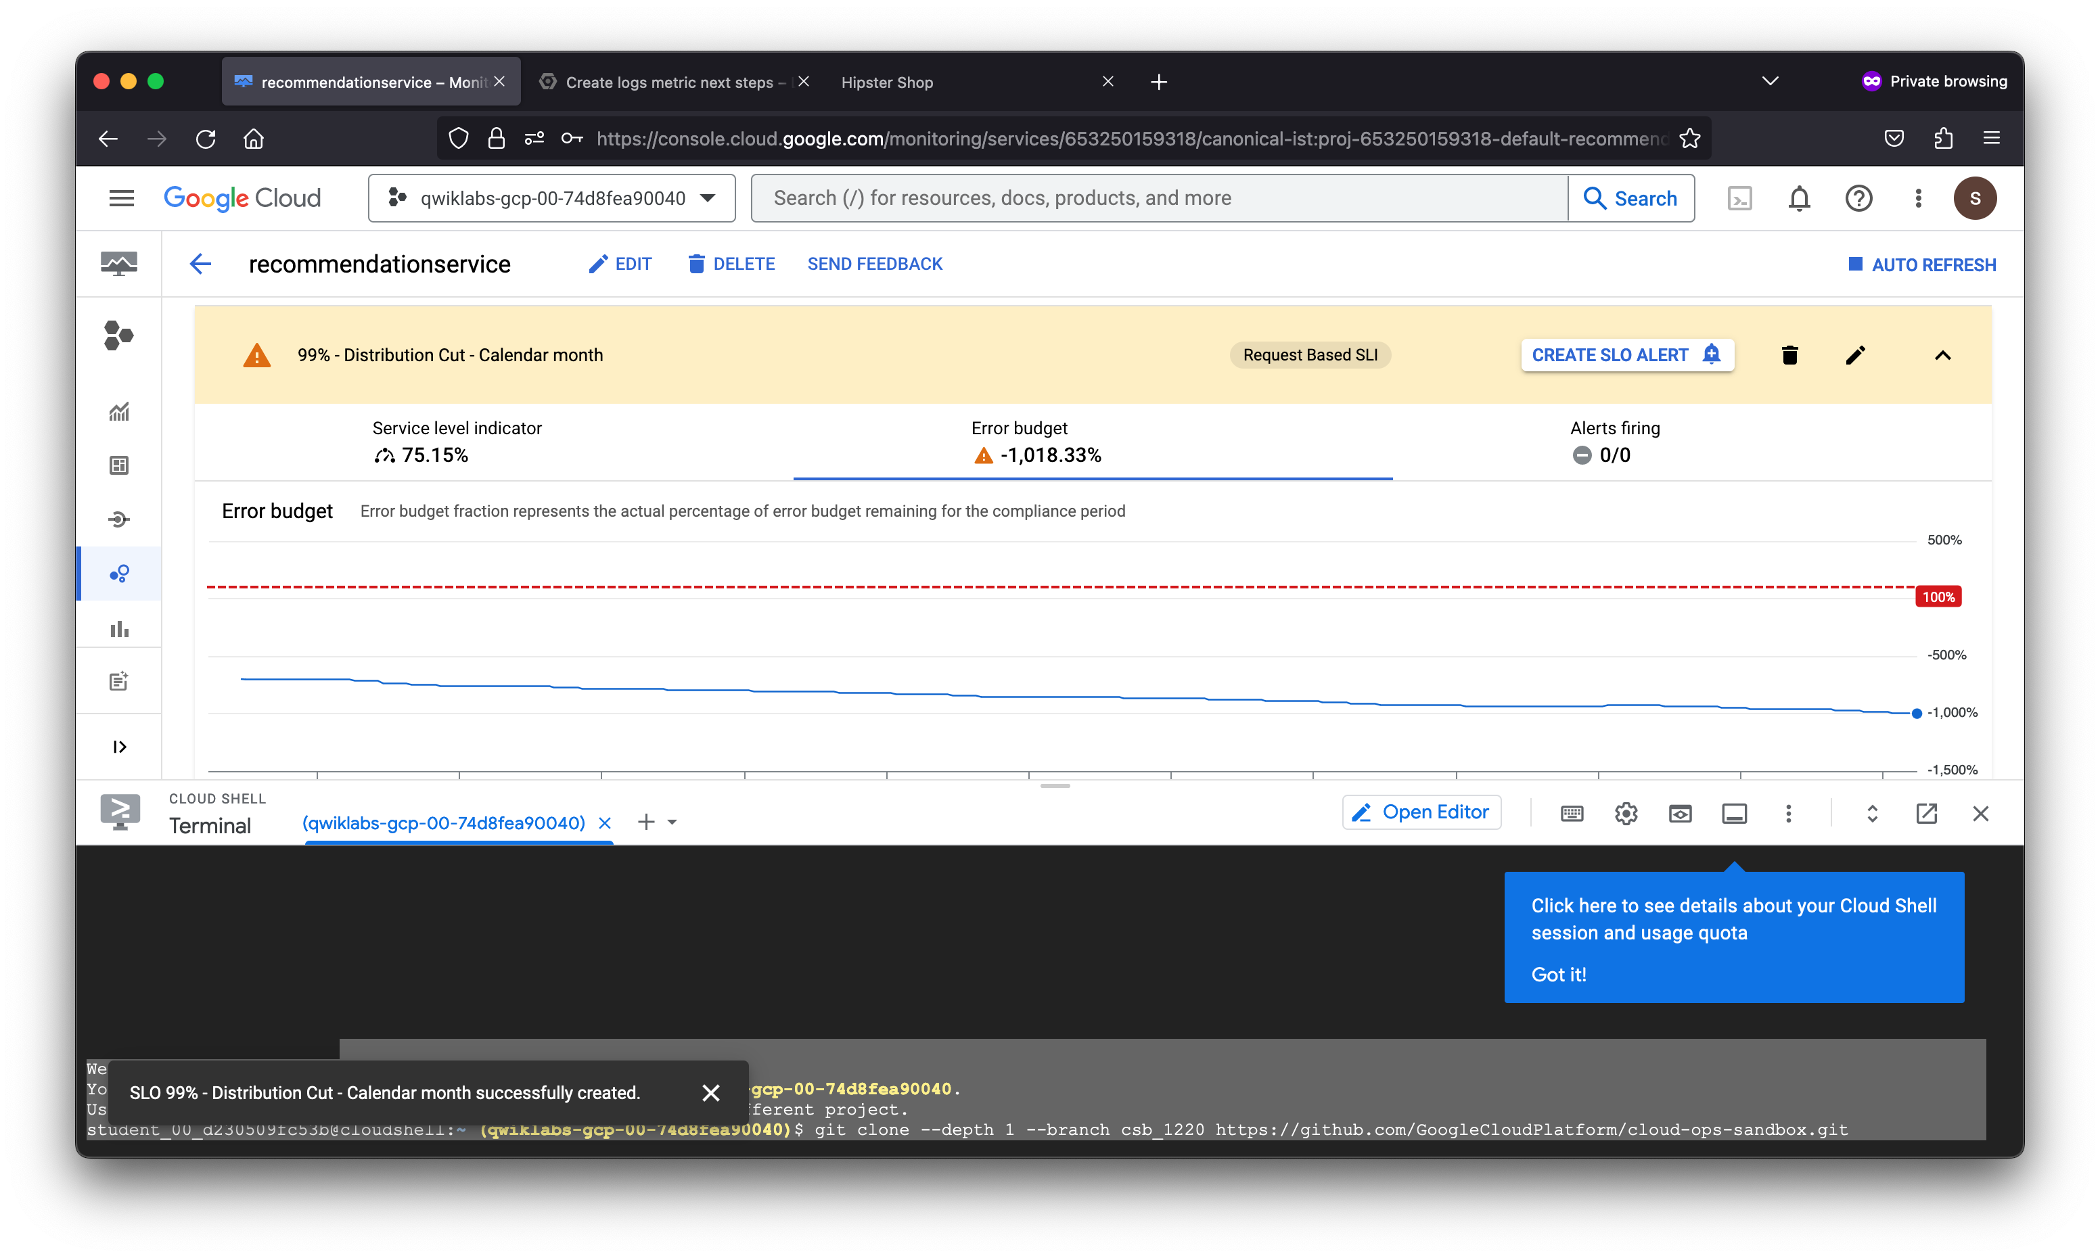This screenshot has width=2100, height=1258.
Task: Close the Cloud Shell panel
Action: click(1980, 814)
